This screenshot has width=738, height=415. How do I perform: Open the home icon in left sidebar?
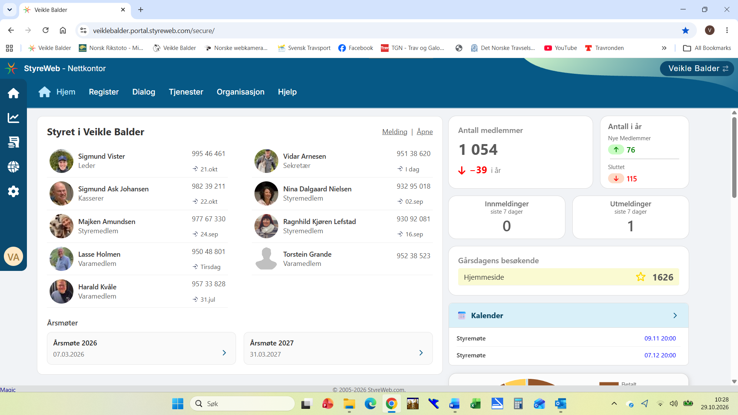[13, 93]
